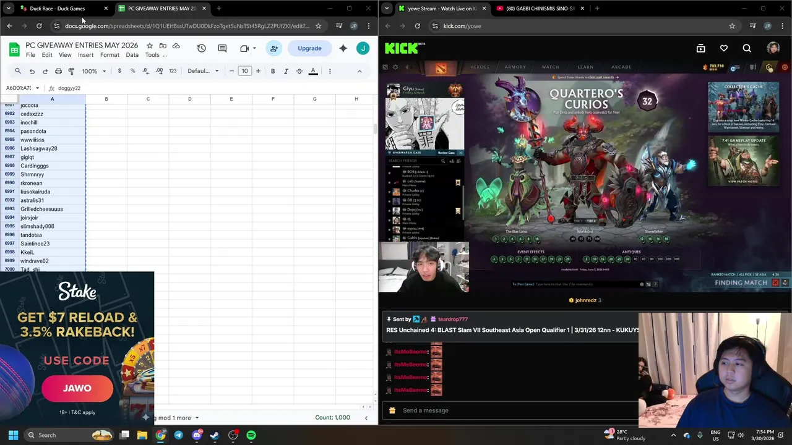The width and height of the screenshot is (792, 445).
Task: Open the File menu
Action: tap(30, 55)
